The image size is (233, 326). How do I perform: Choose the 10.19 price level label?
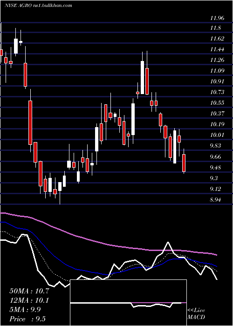point(218,124)
